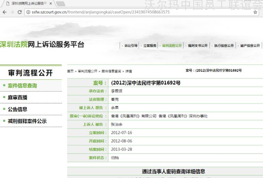263x178 pixels.
Task: Open 诉讼引导 in the top navigation
Action: 131,45
